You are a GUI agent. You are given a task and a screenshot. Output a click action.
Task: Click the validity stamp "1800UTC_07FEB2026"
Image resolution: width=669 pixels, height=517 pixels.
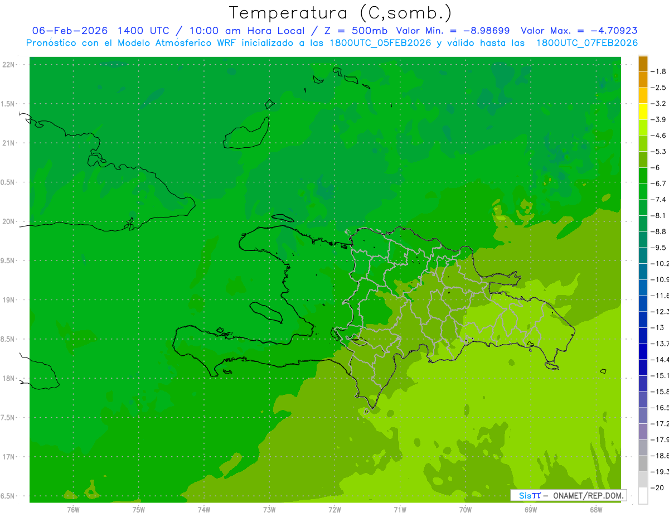pyautogui.click(x=586, y=43)
